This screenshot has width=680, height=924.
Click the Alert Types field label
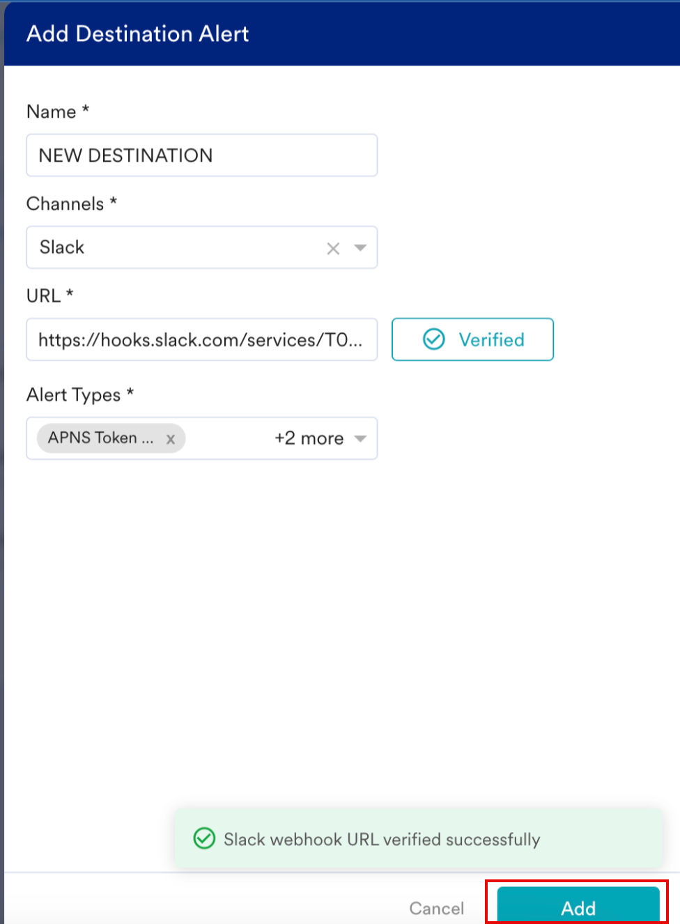pyautogui.click(x=73, y=395)
